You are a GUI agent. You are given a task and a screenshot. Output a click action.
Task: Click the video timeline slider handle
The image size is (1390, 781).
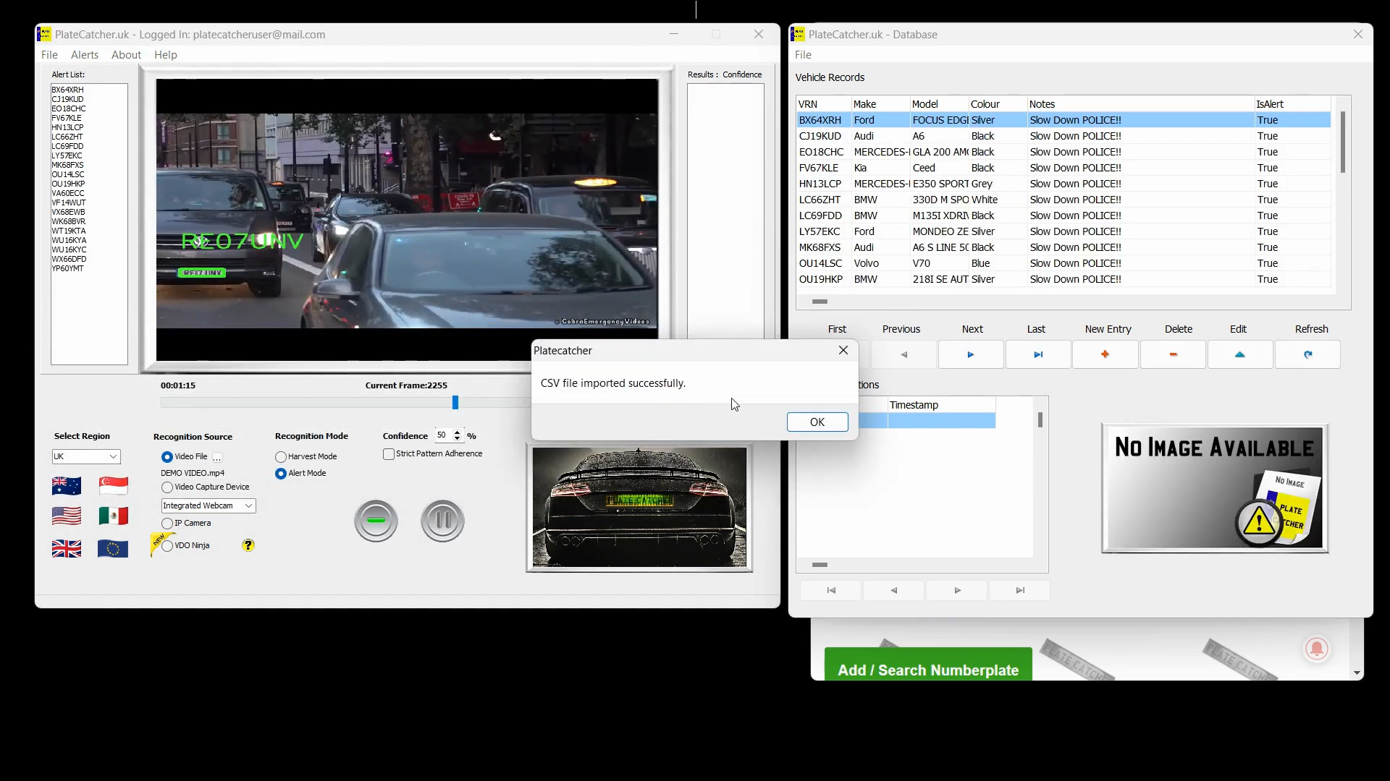tap(455, 402)
